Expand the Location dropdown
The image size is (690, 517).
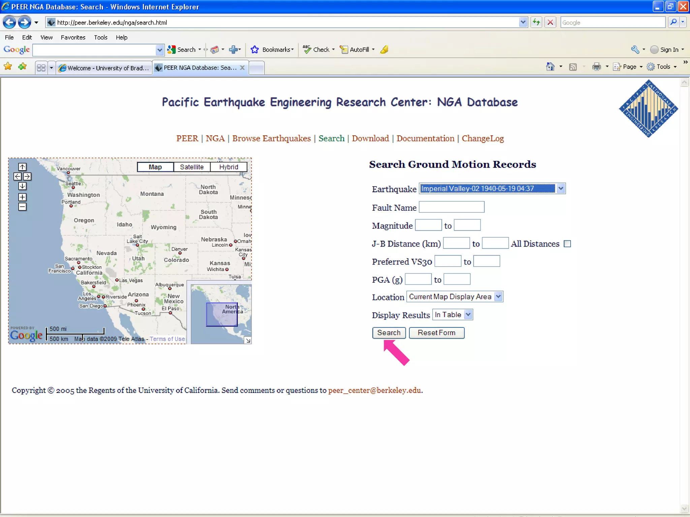point(498,297)
